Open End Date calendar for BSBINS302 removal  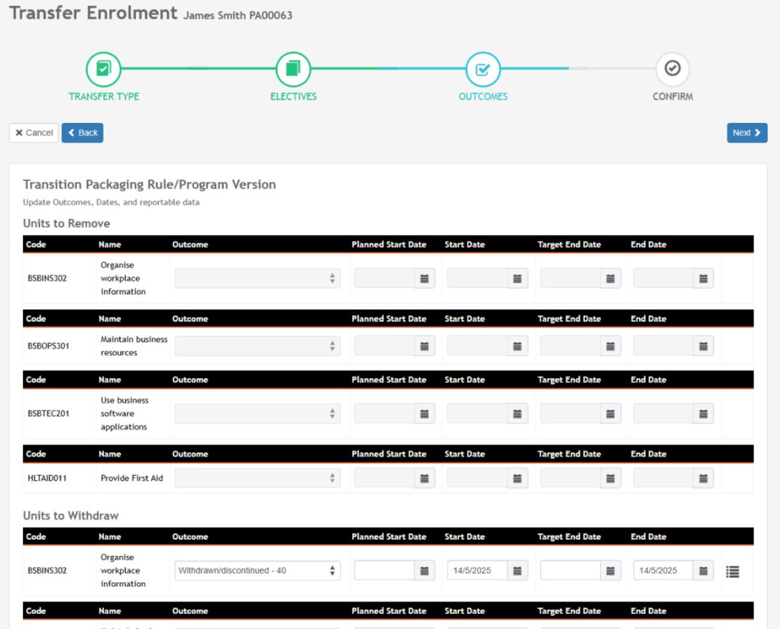[704, 278]
